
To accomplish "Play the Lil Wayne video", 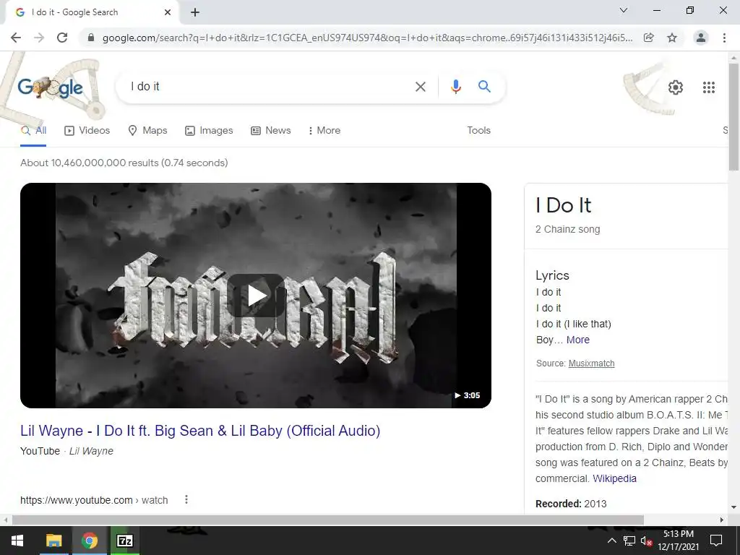I will [x=256, y=296].
